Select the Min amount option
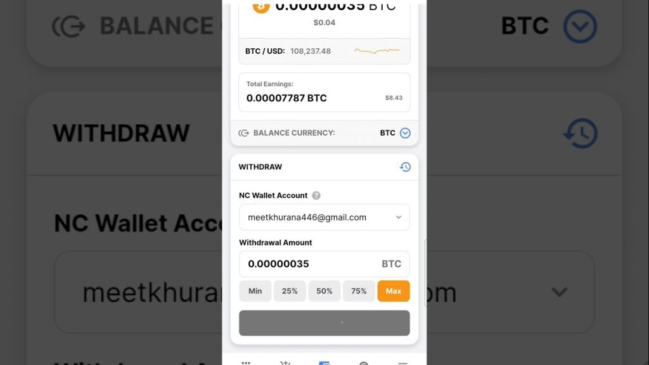 pyautogui.click(x=255, y=291)
